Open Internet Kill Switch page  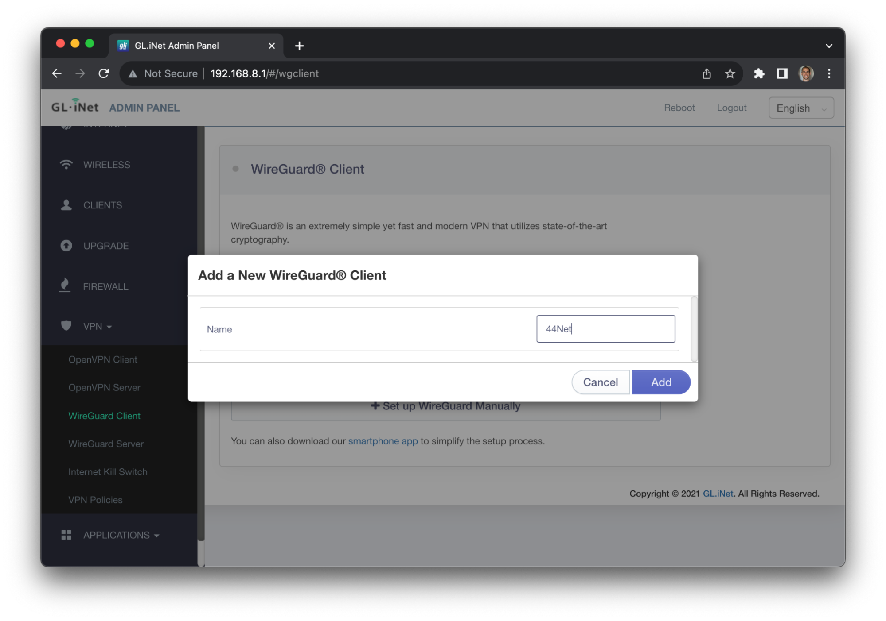(x=108, y=472)
